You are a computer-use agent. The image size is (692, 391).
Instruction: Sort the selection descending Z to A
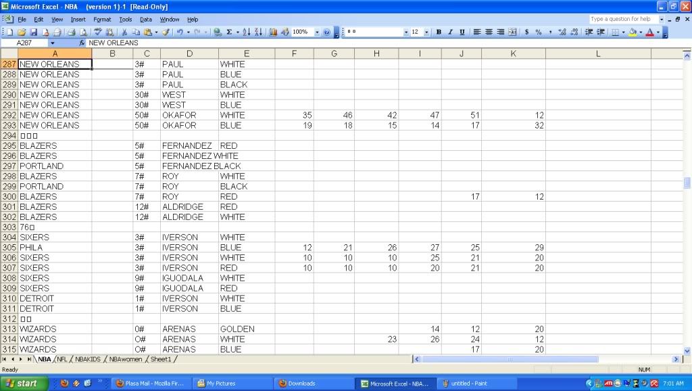click(259, 32)
